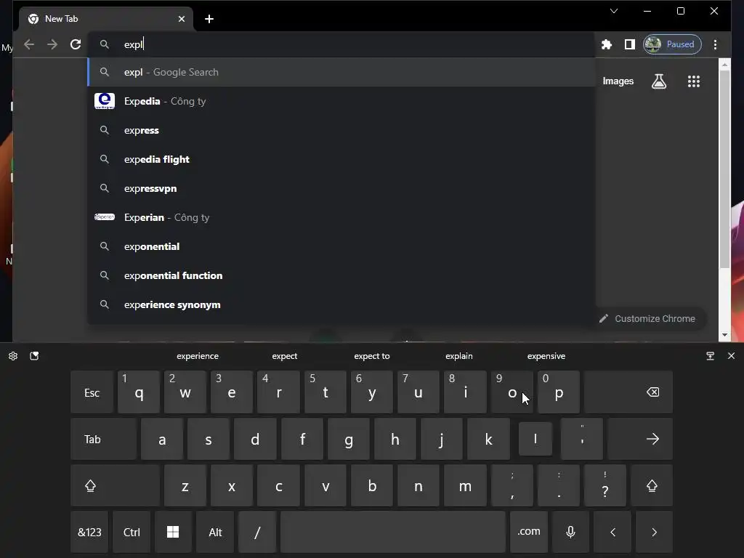The width and height of the screenshot is (744, 558).
Task: Choose the 'exponential' suggestion
Action: (341, 246)
